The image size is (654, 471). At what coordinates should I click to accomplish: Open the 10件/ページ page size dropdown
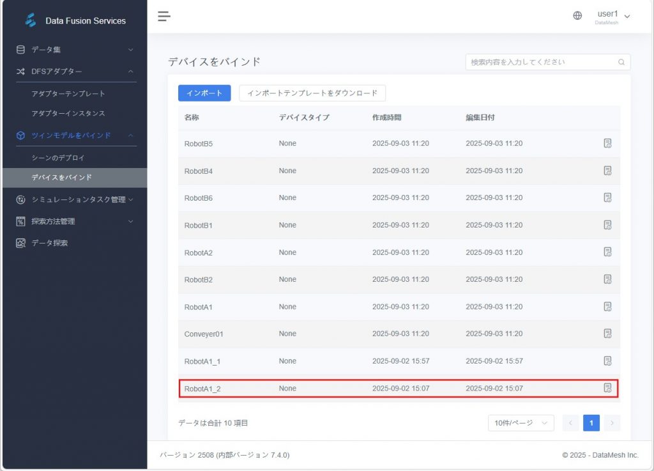click(521, 422)
